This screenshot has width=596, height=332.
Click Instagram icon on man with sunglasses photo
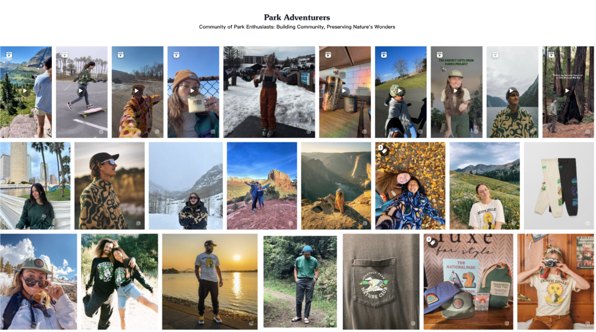139,223
